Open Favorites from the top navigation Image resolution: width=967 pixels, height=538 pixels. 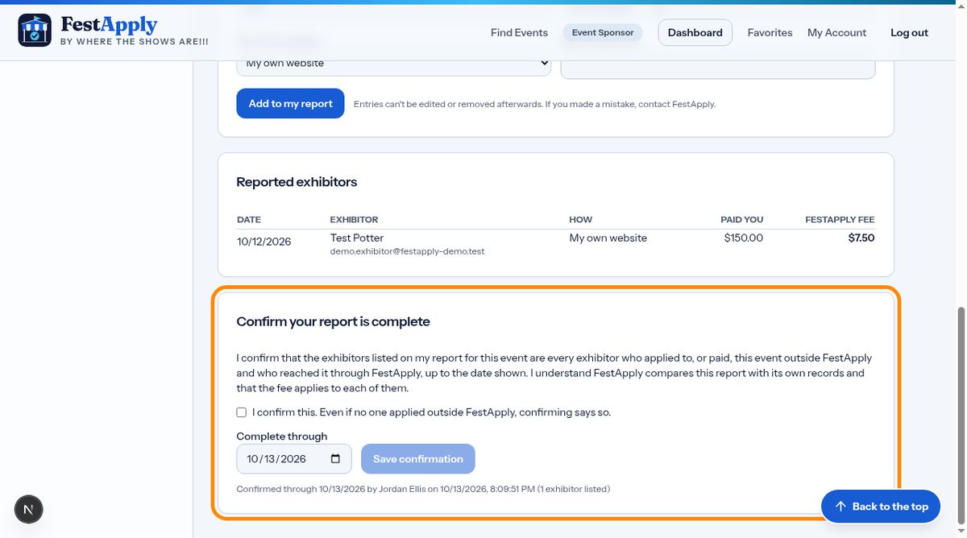coord(770,33)
